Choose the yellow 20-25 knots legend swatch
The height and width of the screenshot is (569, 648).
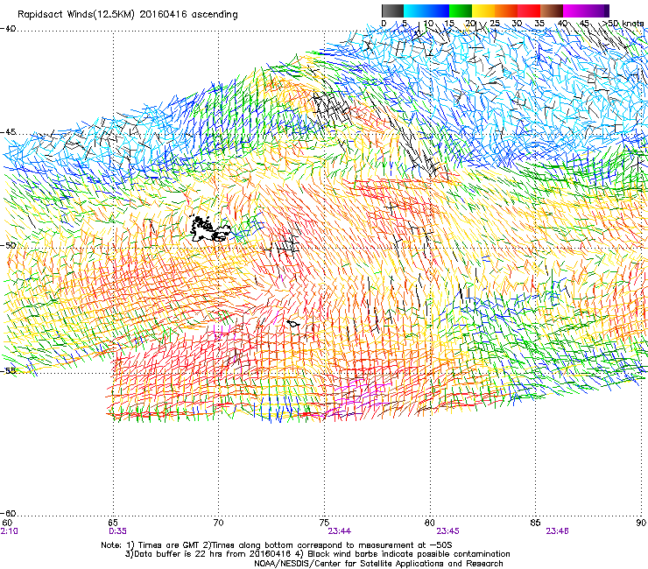[x=483, y=11]
